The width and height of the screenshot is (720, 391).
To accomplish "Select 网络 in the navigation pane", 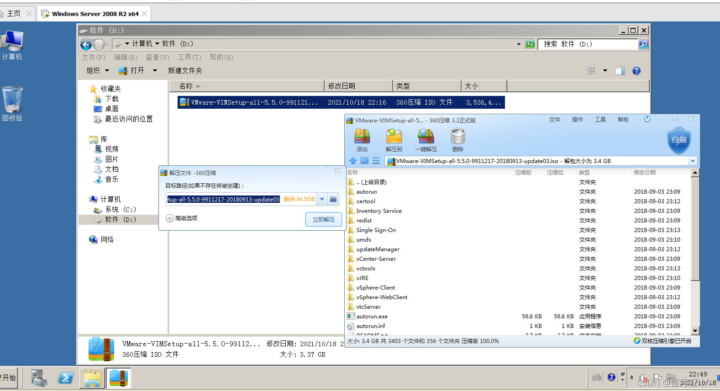I will pyautogui.click(x=102, y=239).
